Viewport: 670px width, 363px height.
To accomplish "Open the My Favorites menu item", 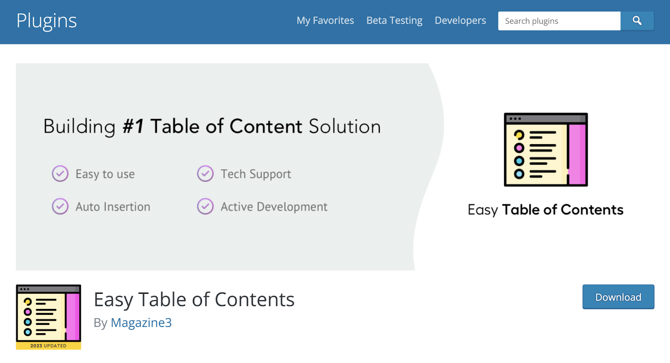I will (325, 21).
